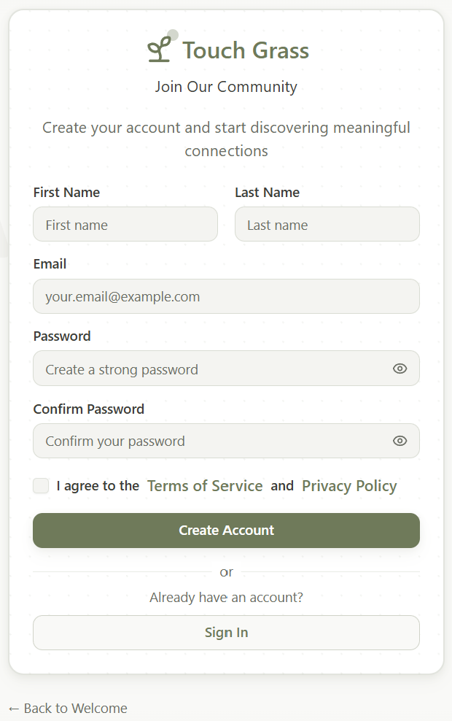Show password in Create a strong password field
452x721 pixels.
click(400, 369)
